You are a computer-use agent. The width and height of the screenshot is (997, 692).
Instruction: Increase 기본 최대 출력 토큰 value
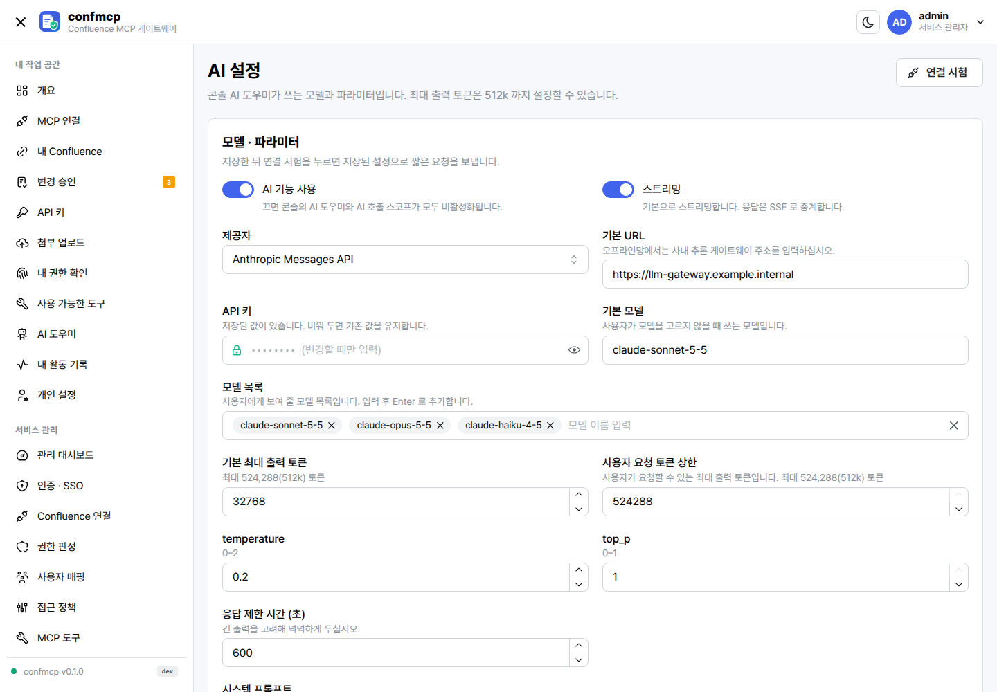(579, 494)
